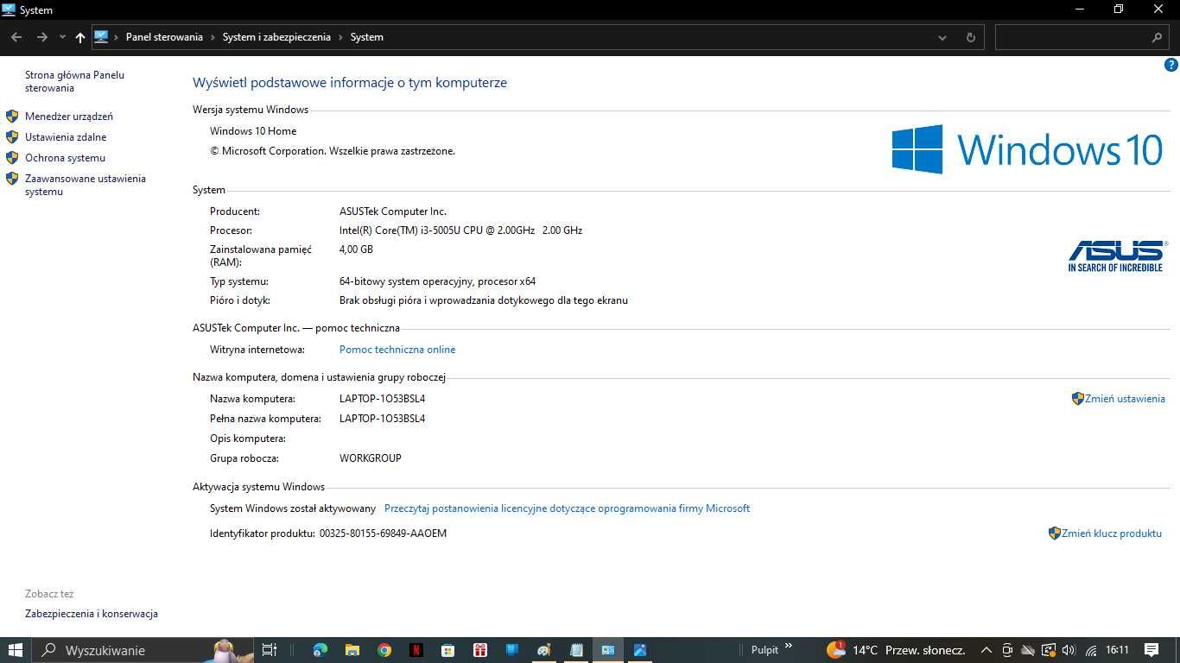Open the recent locations dropdown arrow
This screenshot has height=663, width=1180.
coord(62,37)
